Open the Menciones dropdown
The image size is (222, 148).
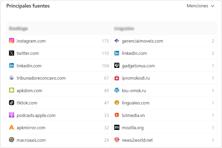[200, 6]
